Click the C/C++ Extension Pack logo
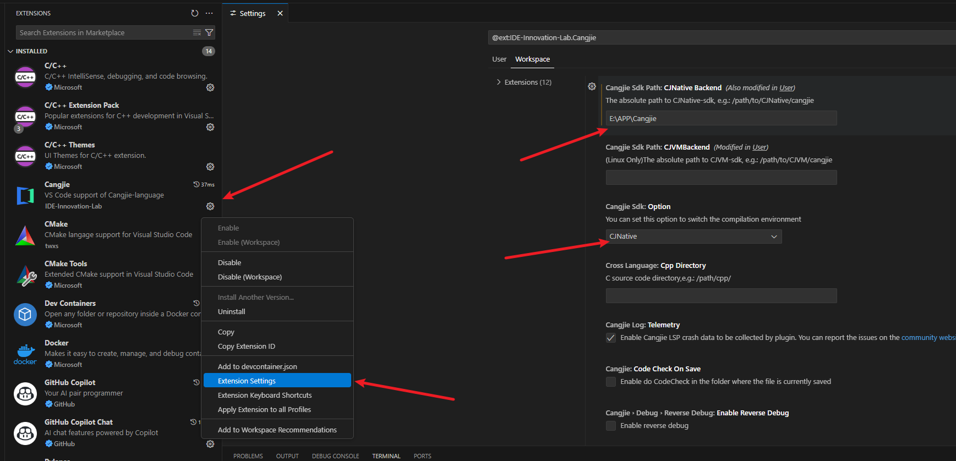956x461 pixels. tap(25, 117)
